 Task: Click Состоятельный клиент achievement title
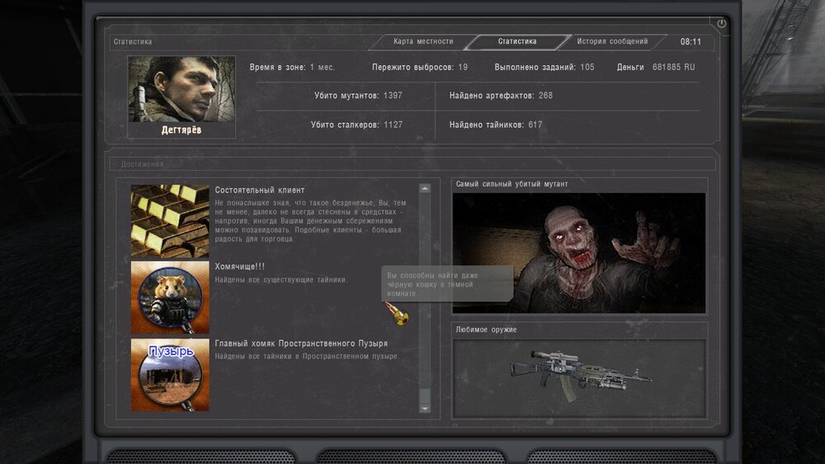(259, 190)
